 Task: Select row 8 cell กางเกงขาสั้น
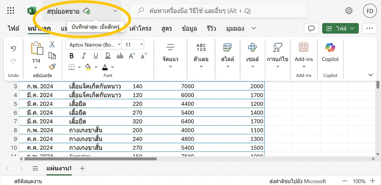click(86, 130)
